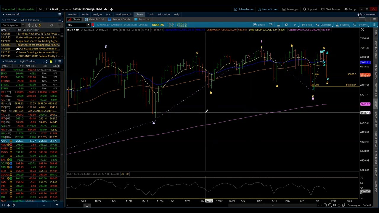The width and height of the screenshot is (379, 213).
Task: Add a gadget with bottom-left plus
Action: click(9, 205)
